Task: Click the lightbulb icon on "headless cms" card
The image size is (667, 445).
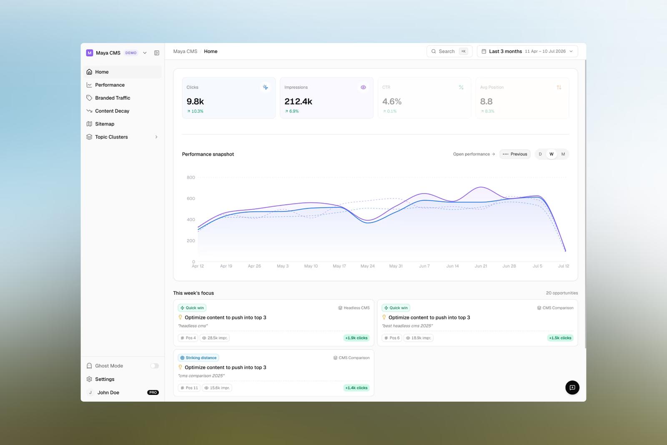Action: pyautogui.click(x=181, y=317)
